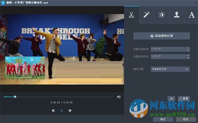Click the 0:00:24 / 0:03:56 time display
Viewport: 198px width, 123px height.
tap(61, 102)
